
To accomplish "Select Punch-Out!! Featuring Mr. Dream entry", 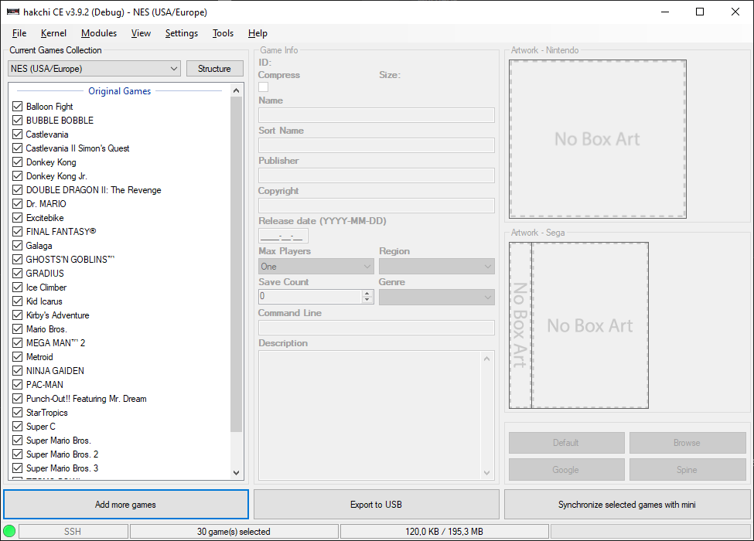I will click(x=87, y=399).
